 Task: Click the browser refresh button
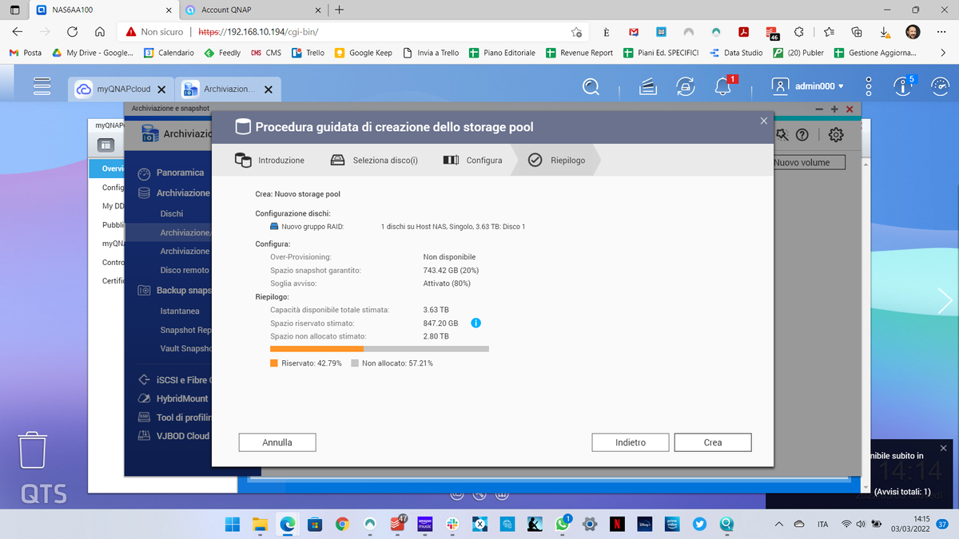click(x=72, y=32)
